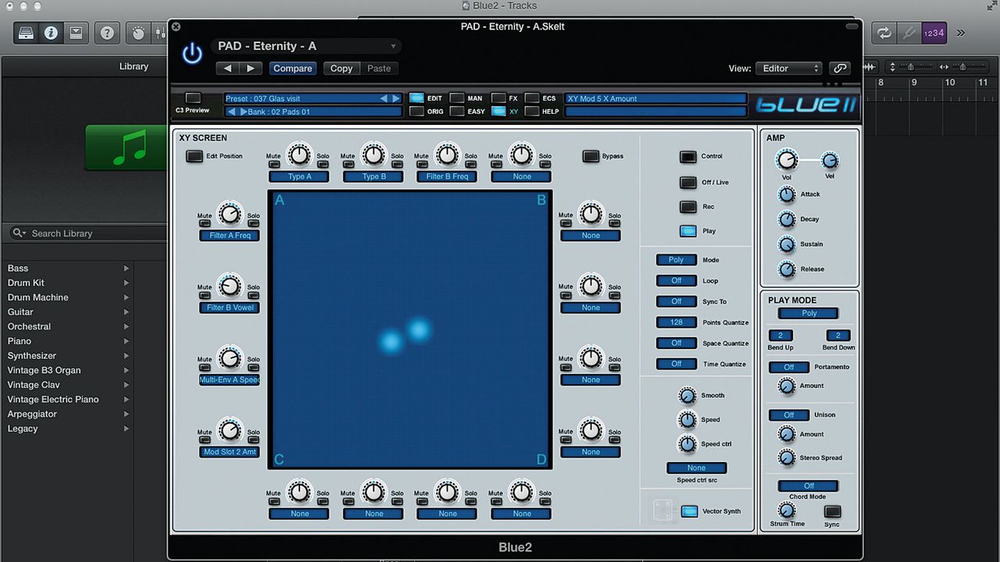Toggle the XY page button
1000x562 pixels.
point(498,112)
